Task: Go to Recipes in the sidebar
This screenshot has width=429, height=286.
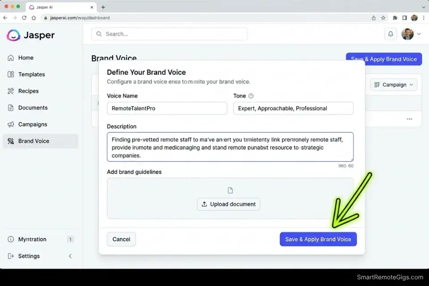Action: pos(28,91)
